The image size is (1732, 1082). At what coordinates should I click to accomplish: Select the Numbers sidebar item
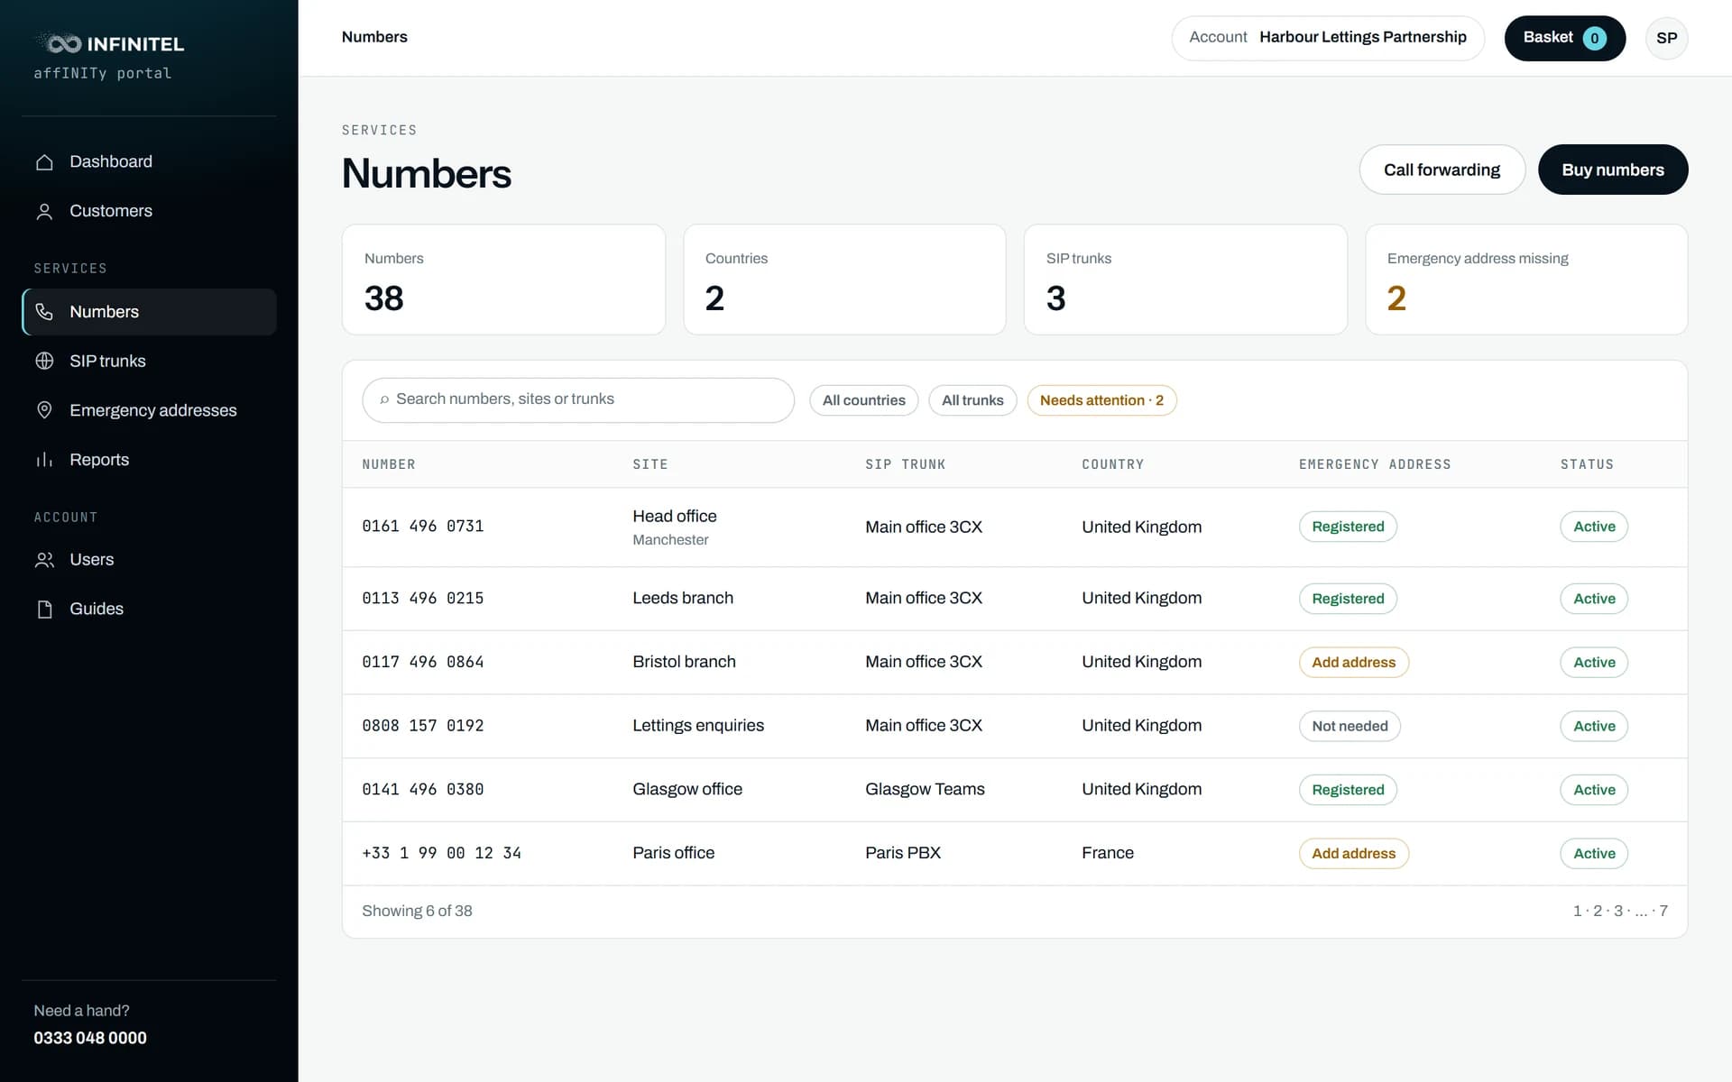coord(149,312)
